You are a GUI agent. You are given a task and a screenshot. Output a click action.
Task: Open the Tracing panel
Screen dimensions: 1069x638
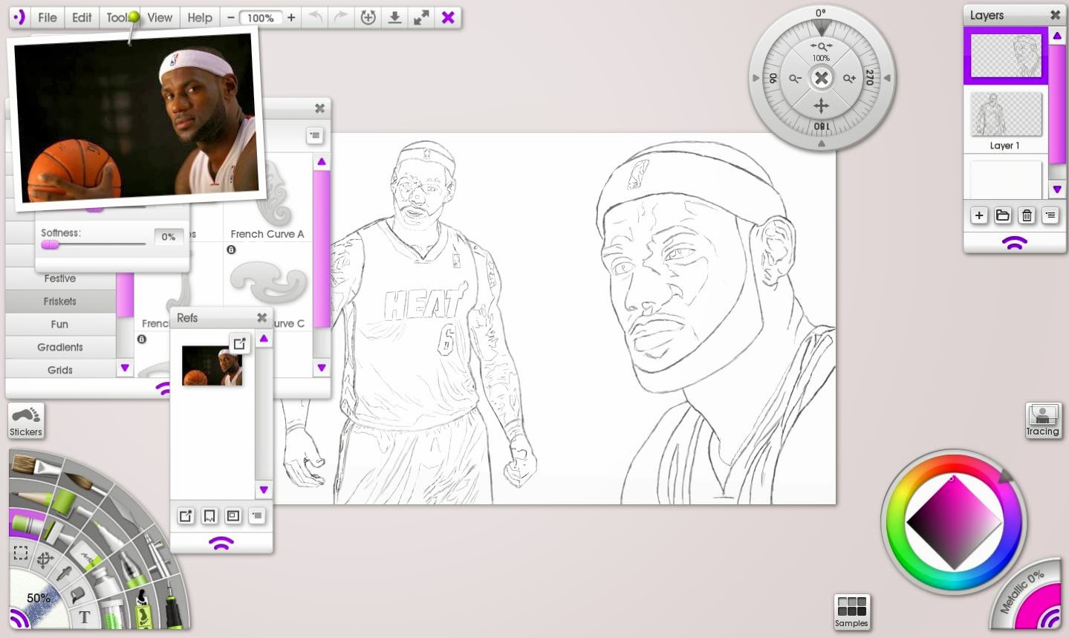coord(1043,420)
